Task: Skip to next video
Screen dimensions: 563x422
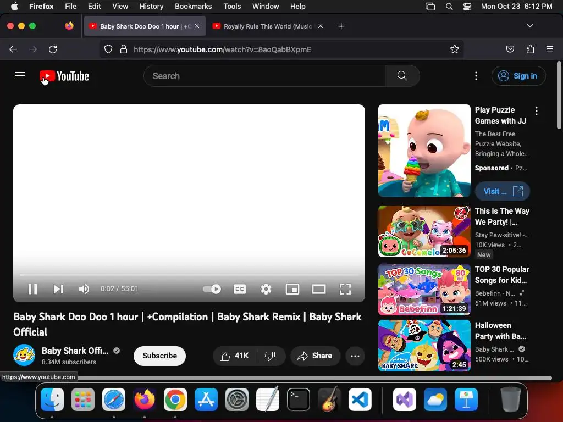Action: click(x=58, y=289)
